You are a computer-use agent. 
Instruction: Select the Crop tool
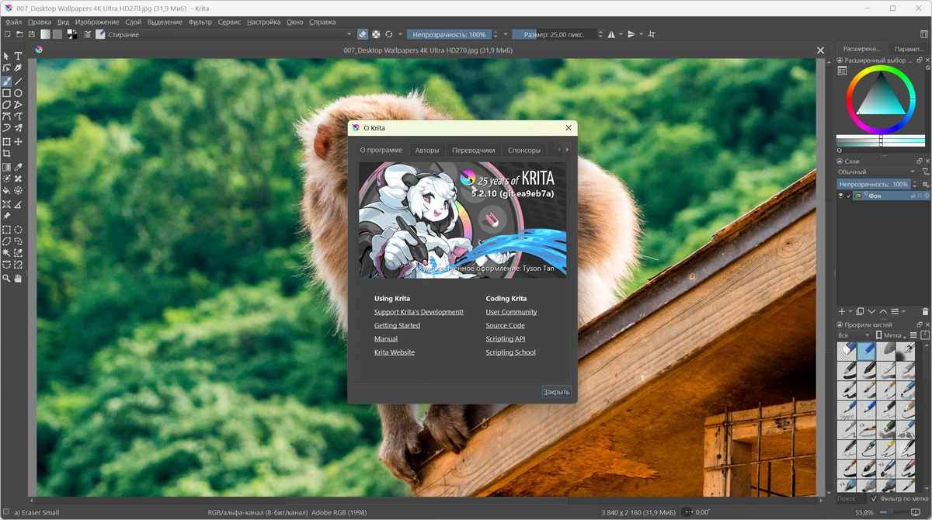click(6, 154)
